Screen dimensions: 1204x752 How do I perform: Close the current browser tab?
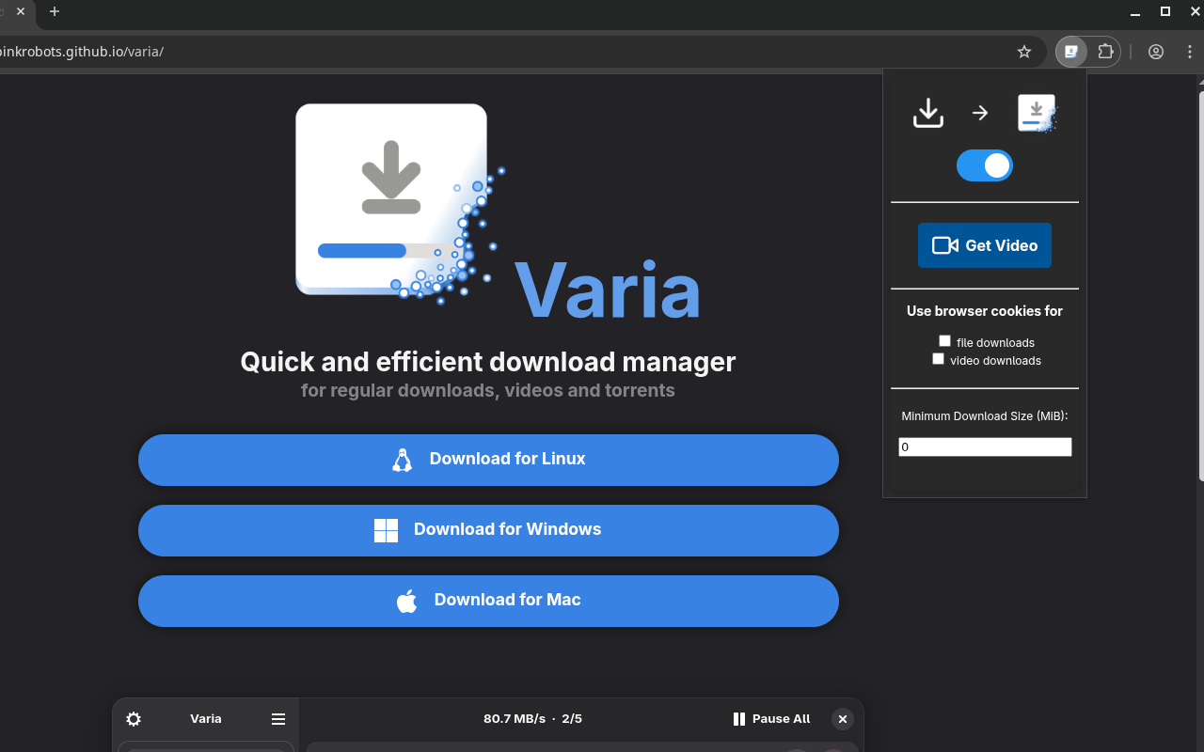click(22, 11)
